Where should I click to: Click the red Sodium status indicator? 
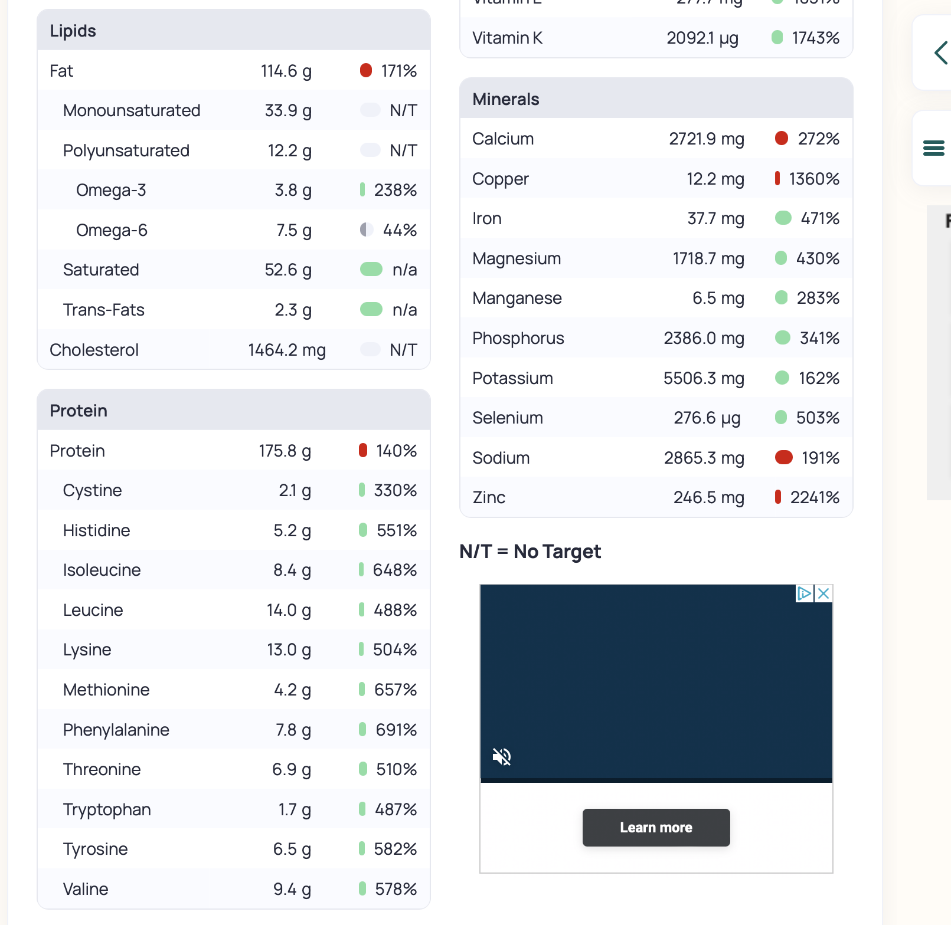point(783,457)
